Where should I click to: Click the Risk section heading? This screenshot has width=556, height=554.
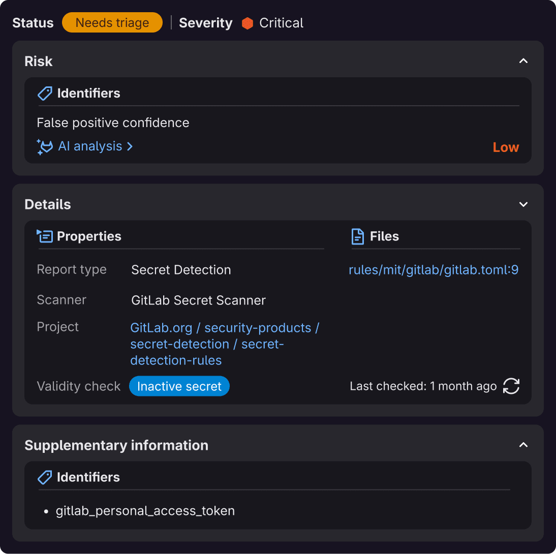pyautogui.click(x=38, y=61)
